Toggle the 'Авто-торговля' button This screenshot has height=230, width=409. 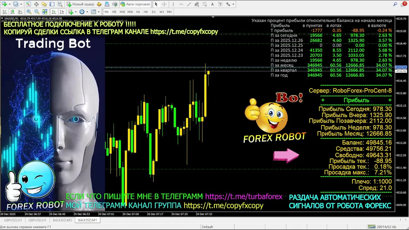(135, 4)
